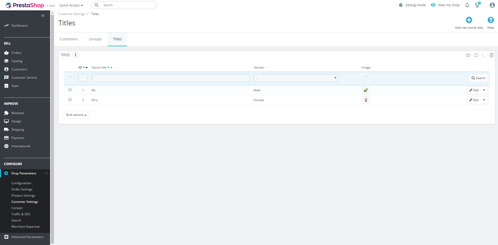Open Orders in the sidebar

(x=16, y=53)
